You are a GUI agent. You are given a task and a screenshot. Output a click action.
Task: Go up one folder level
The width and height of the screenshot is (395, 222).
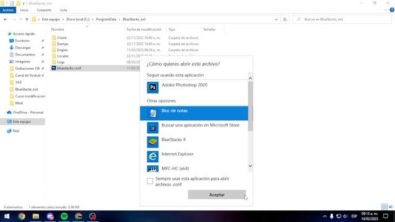(x=27, y=19)
